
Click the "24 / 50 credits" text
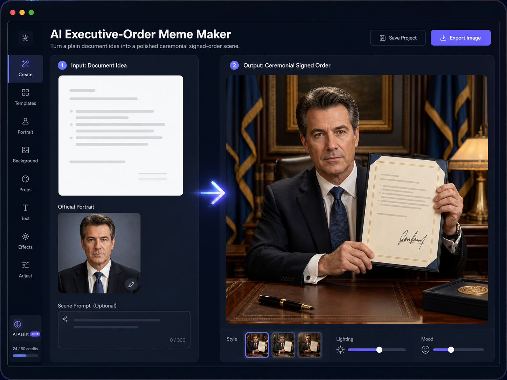pyautogui.click(x=25, y=349)
